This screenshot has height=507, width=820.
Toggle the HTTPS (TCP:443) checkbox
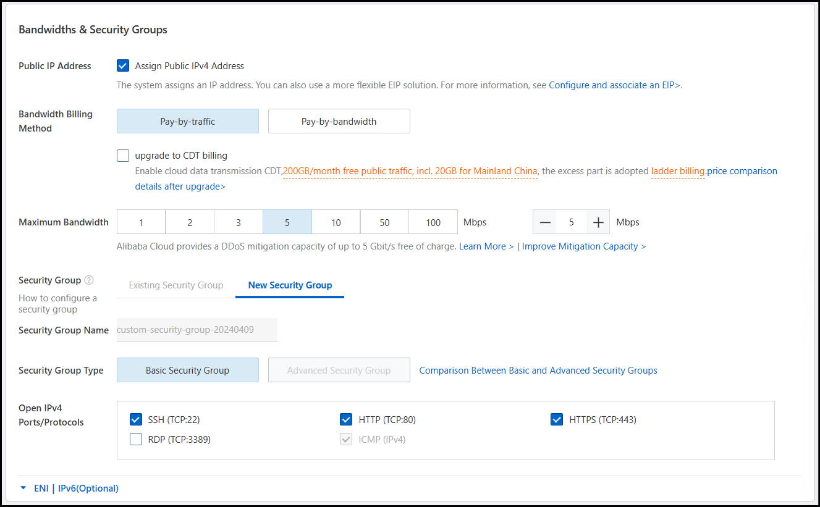(557, 420)
